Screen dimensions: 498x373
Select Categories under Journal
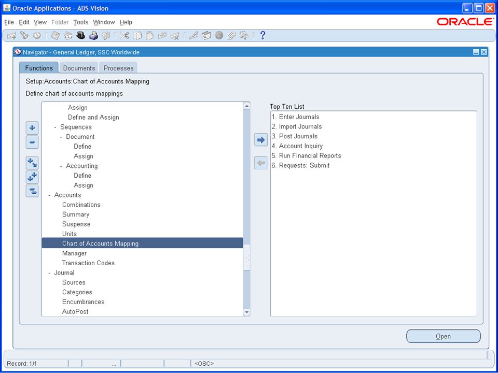77,292
